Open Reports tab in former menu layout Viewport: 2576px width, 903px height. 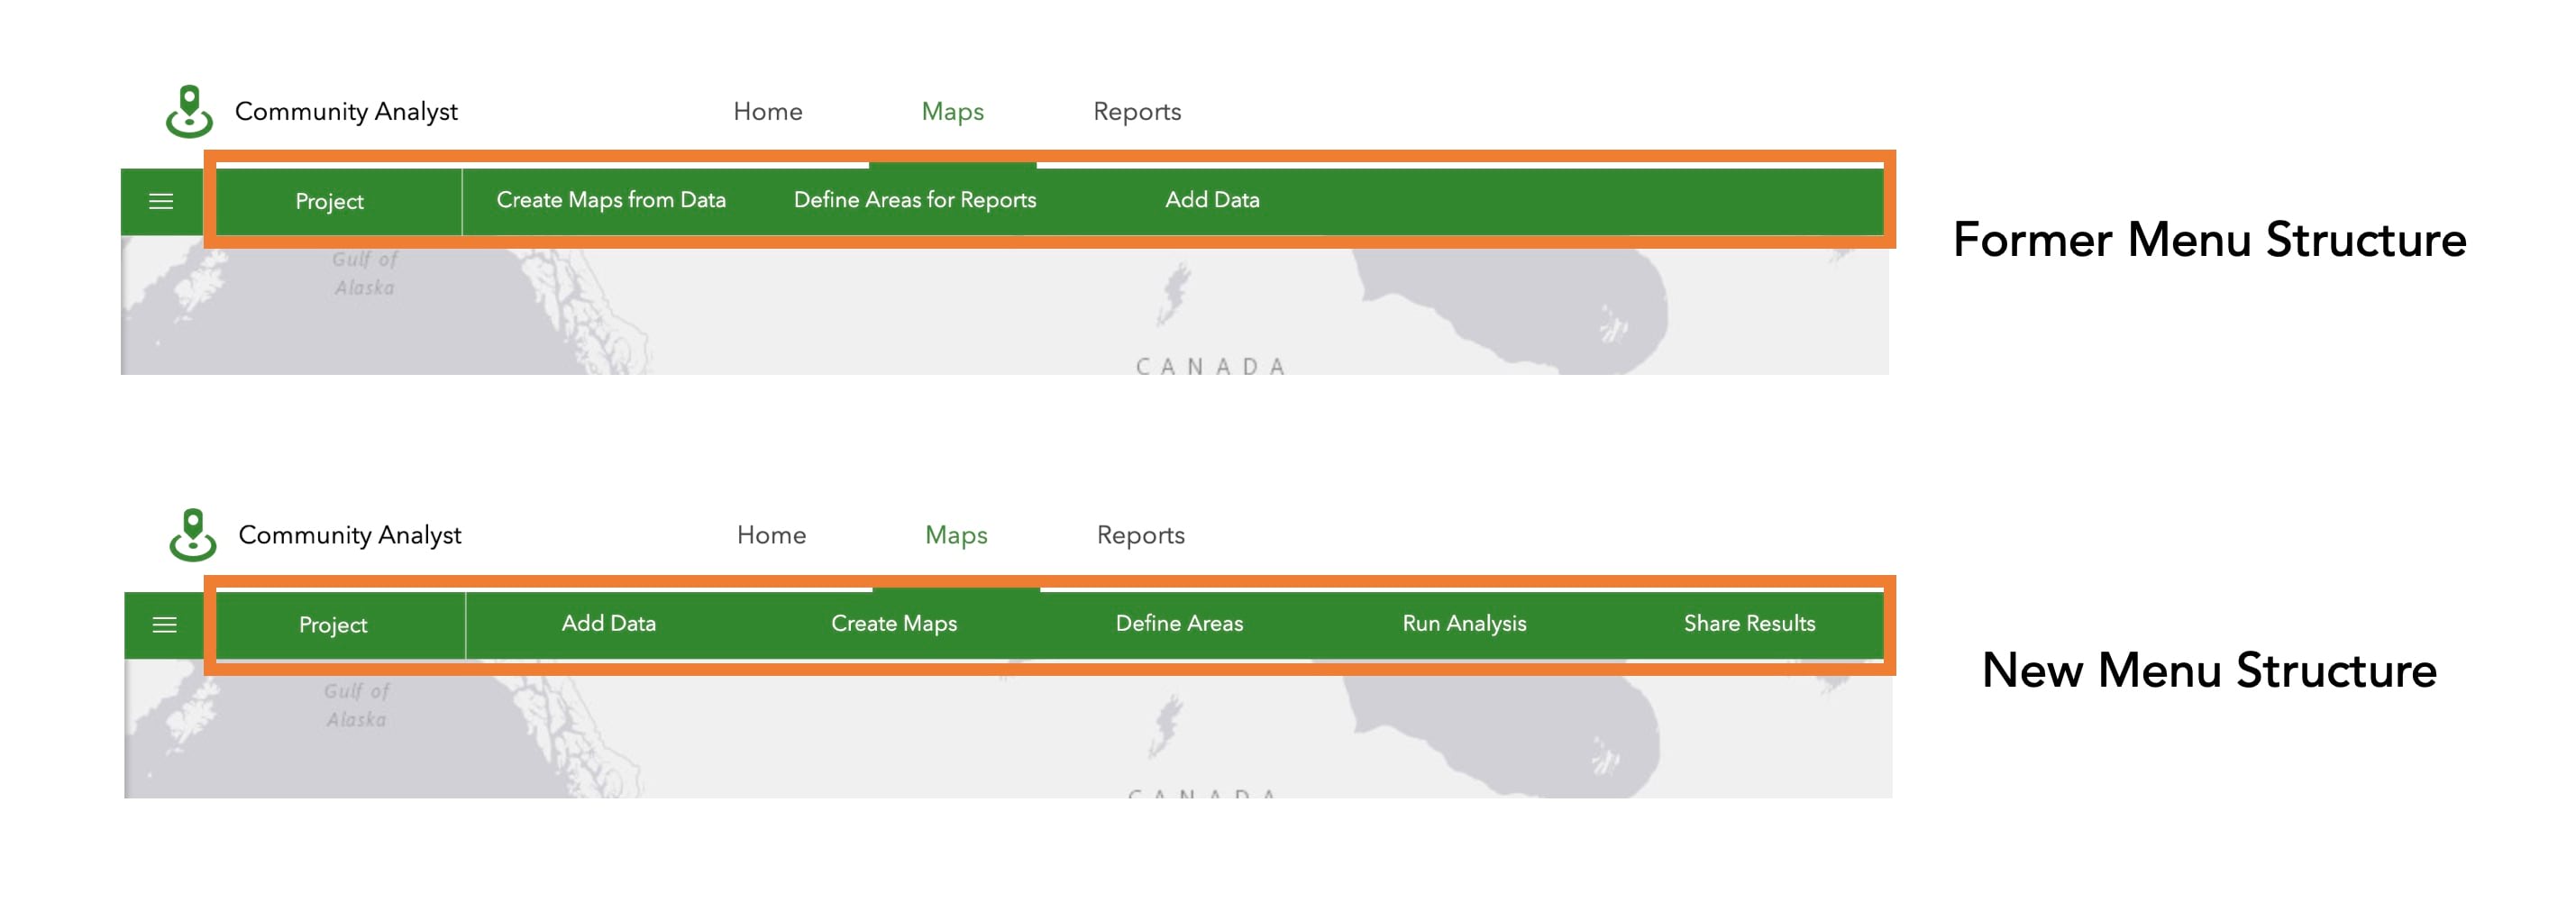click(x=1137, y=111)
